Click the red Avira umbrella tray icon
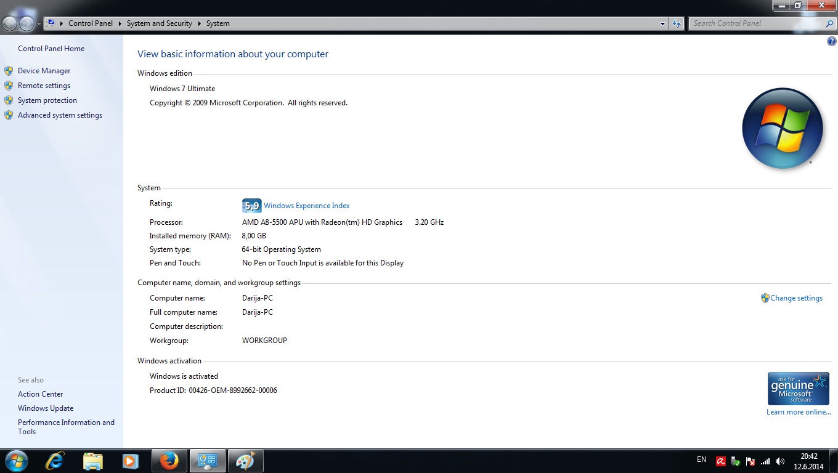 coord(721,461)
